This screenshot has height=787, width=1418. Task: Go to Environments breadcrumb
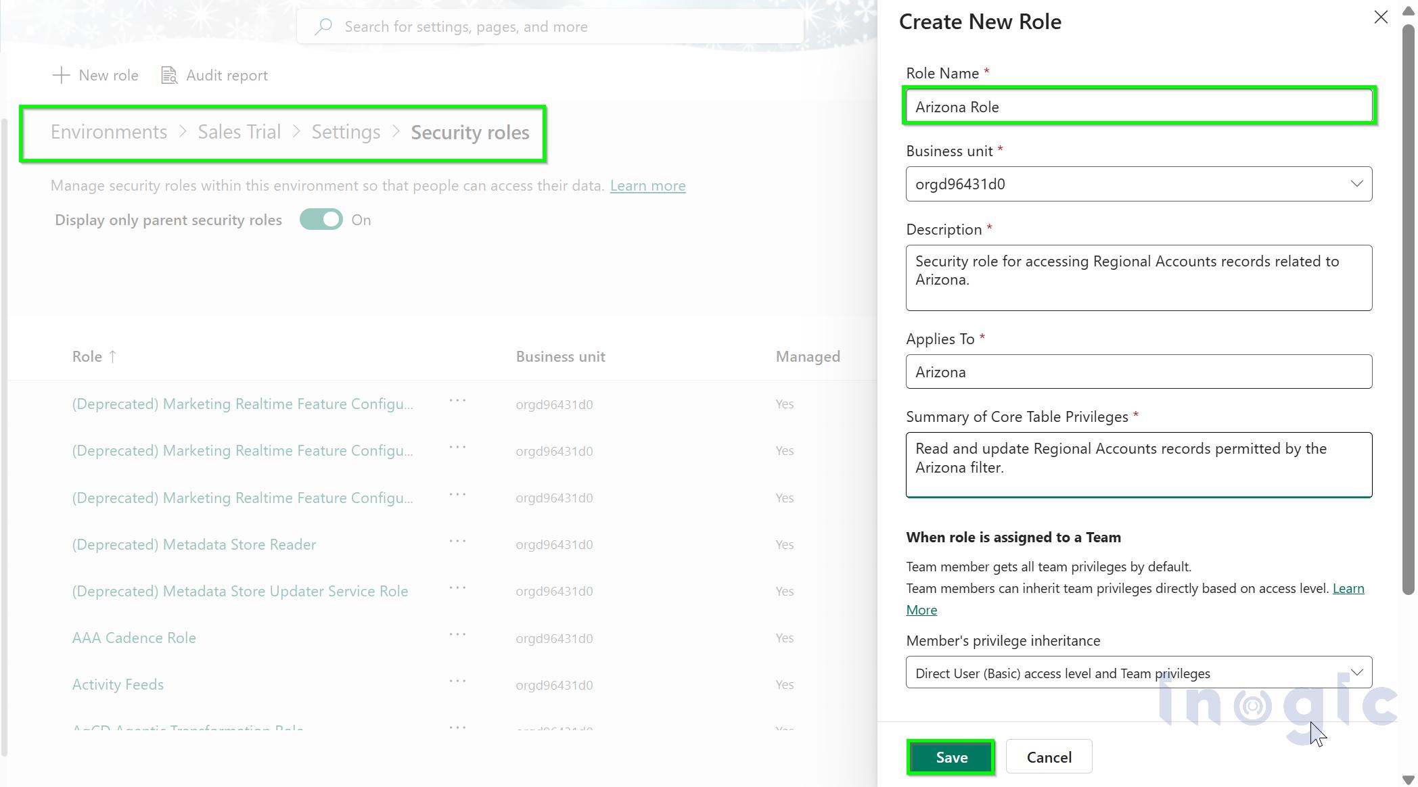[x=109, y=132]
